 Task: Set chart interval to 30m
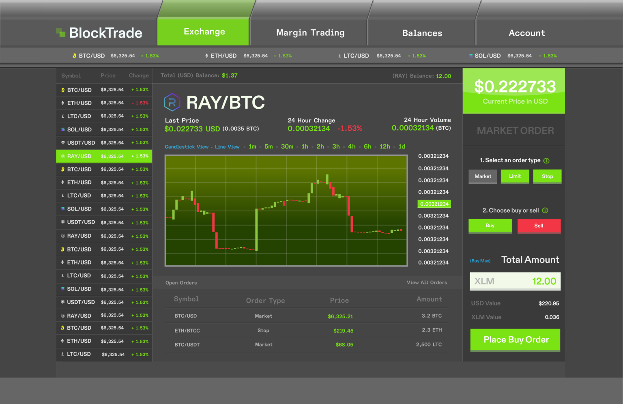pos(287,147)
